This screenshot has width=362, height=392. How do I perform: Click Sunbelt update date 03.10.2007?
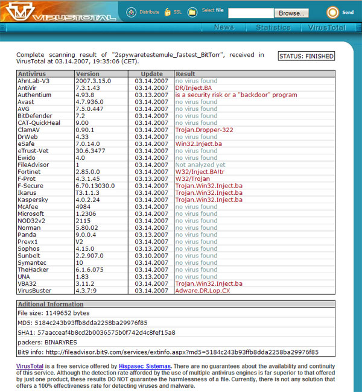tap(151, 256)
